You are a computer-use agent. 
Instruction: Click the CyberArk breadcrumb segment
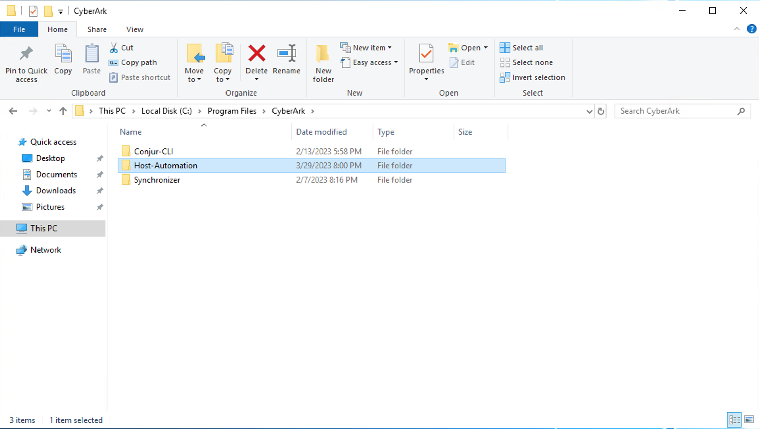click(288, 111)
